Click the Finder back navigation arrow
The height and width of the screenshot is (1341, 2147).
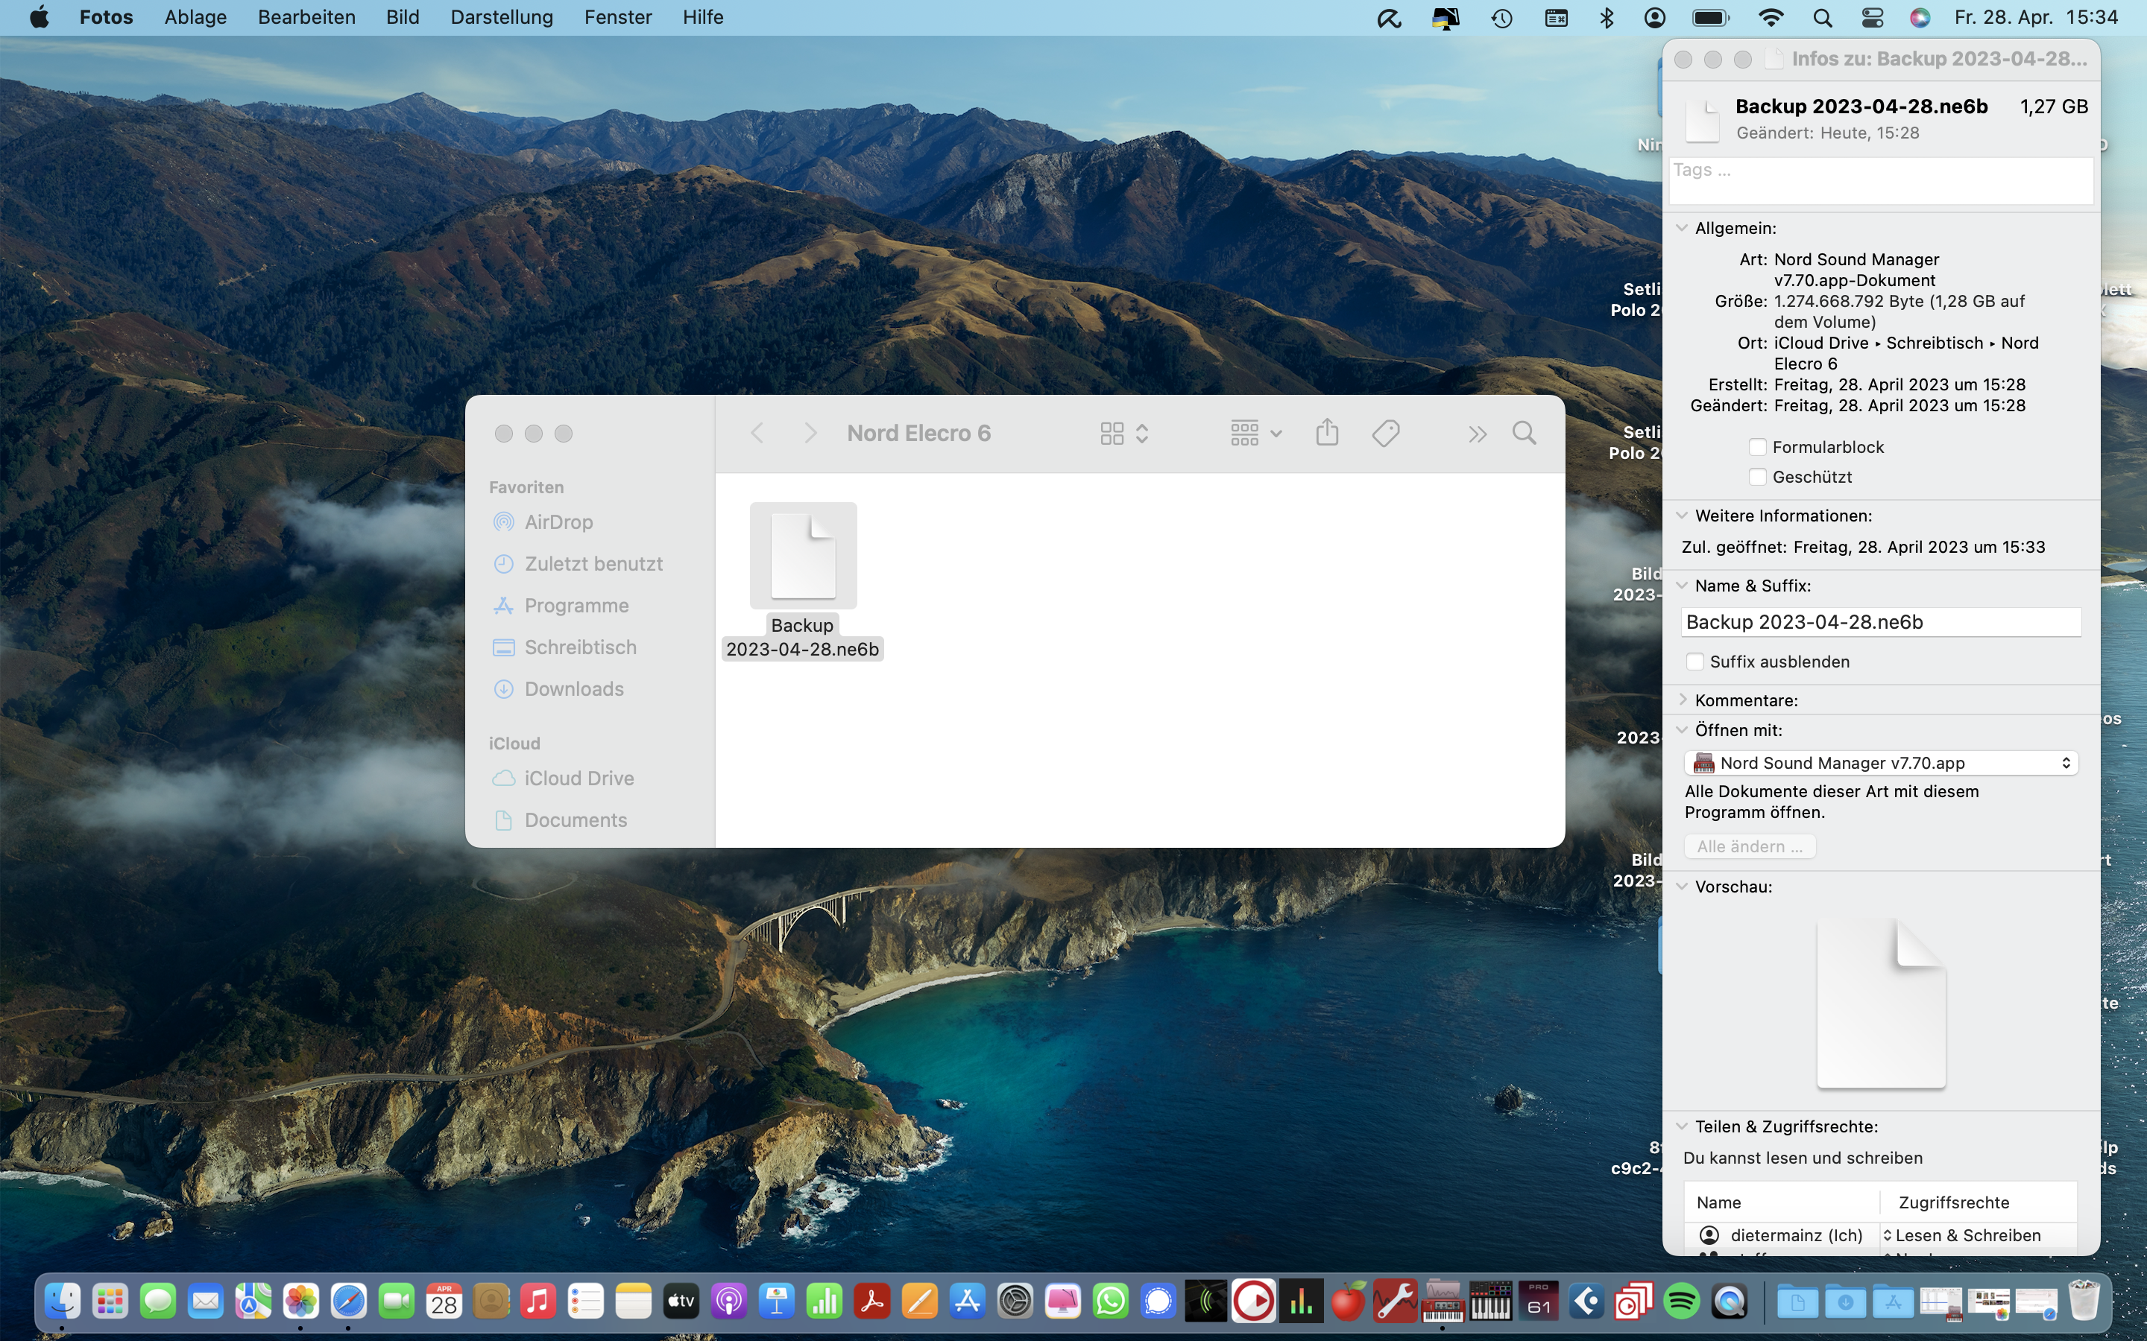[757, 433]
